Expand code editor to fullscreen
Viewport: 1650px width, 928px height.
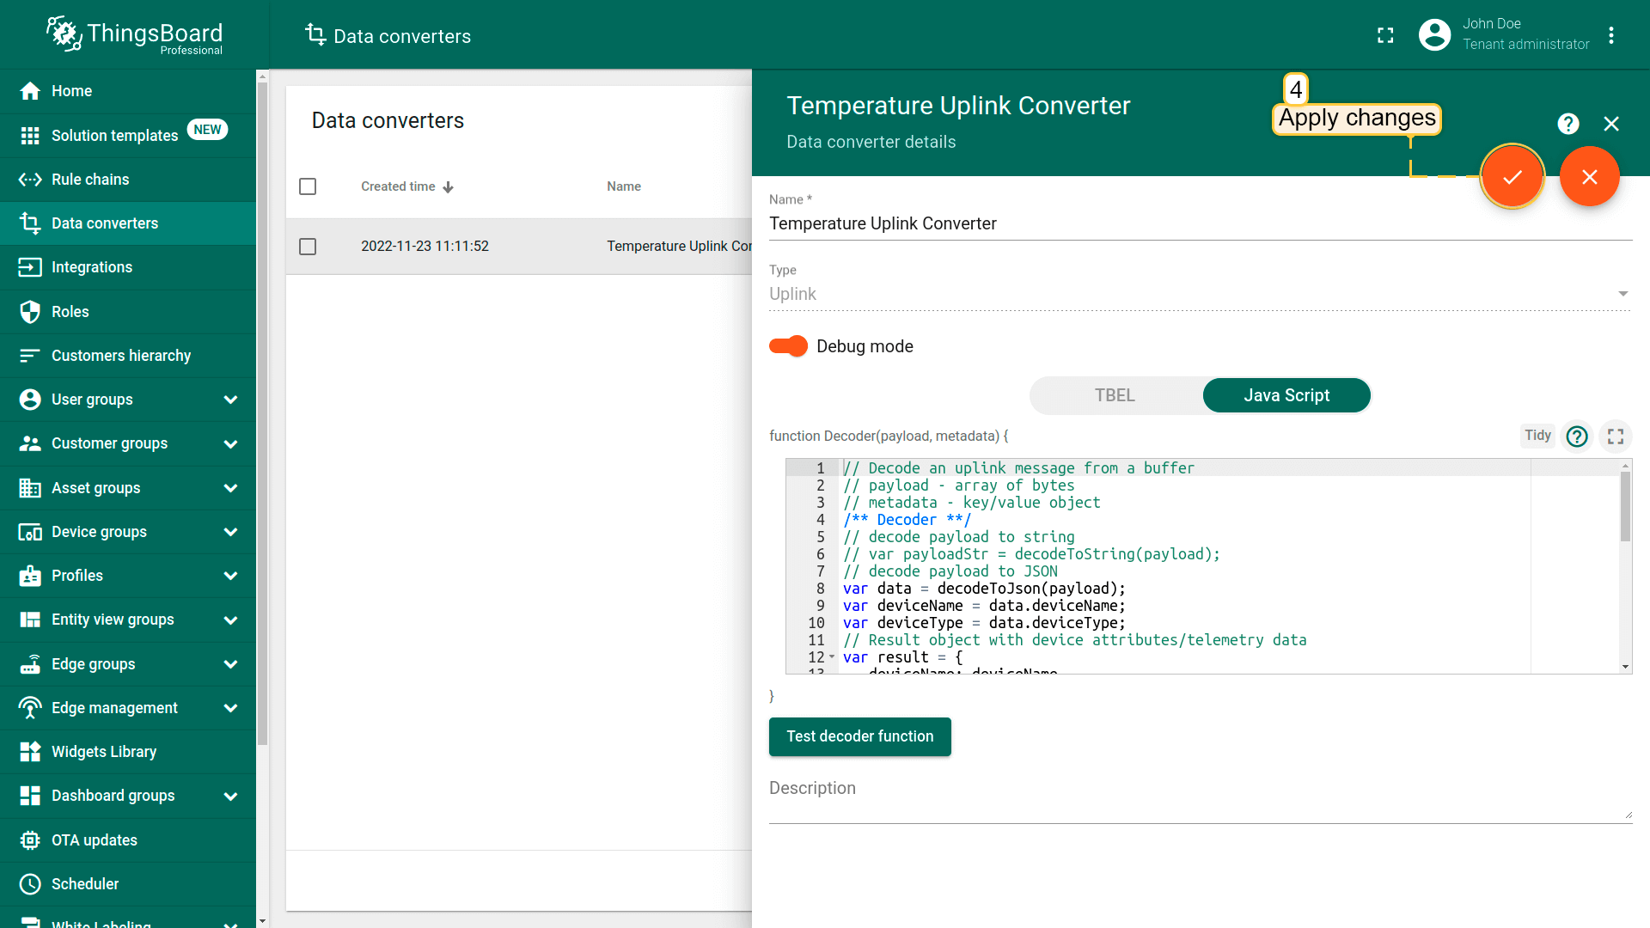(x=1615, y=437)
